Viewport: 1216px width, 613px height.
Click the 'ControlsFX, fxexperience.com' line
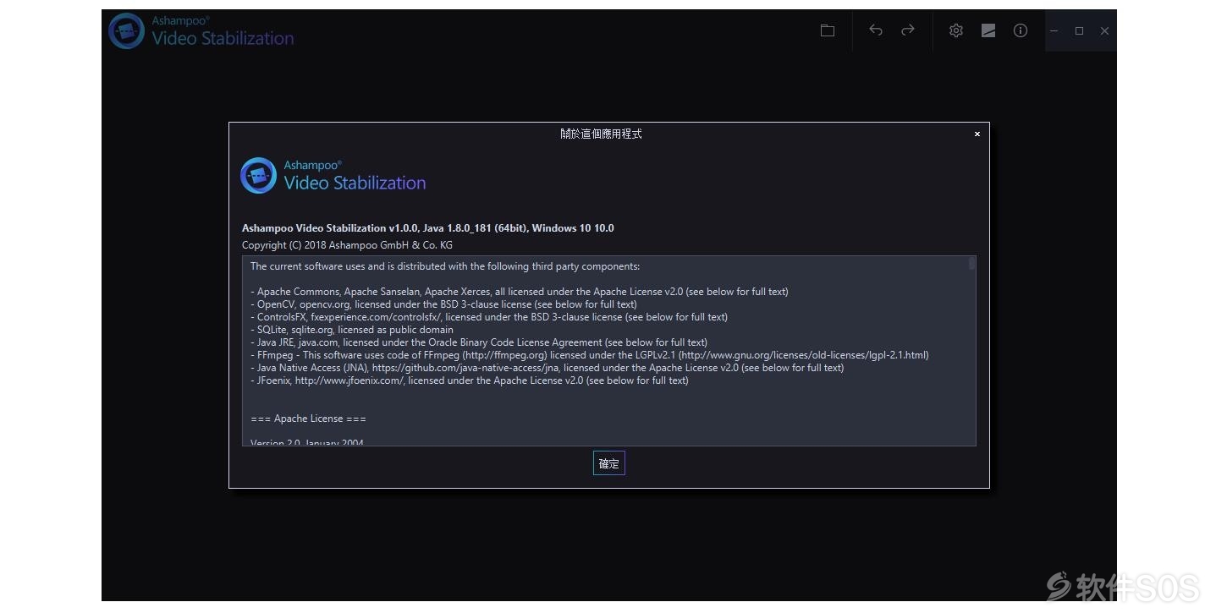(489, 317)
